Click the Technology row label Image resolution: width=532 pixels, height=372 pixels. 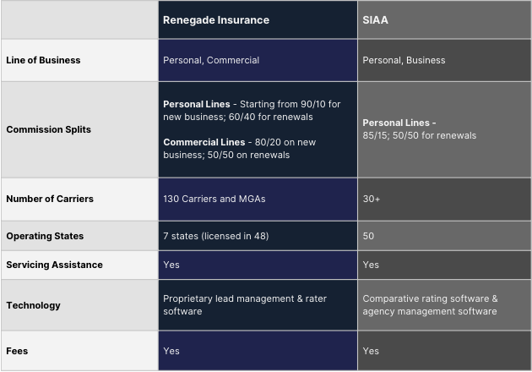pyautogui.click(x=33, y=305)
